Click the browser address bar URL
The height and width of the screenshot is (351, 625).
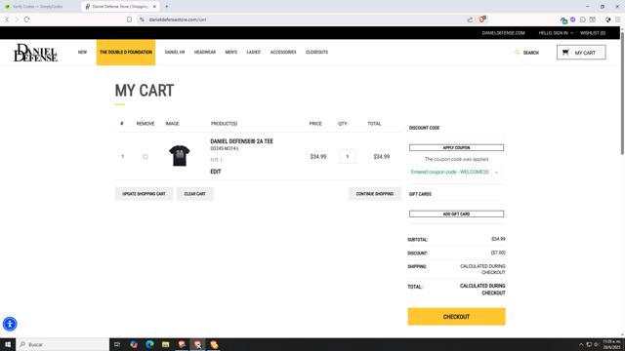pos(178,19)
